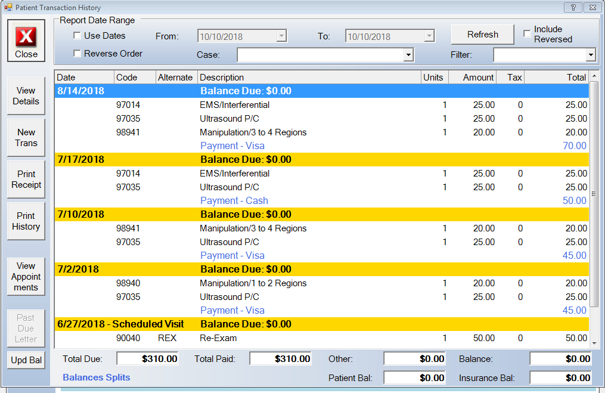Select the 7/10/2018 visit header row
The image size is (605, 393).
click(x=322, y=214)
